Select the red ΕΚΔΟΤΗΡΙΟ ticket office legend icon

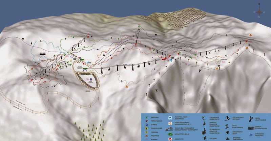(170, 138)
